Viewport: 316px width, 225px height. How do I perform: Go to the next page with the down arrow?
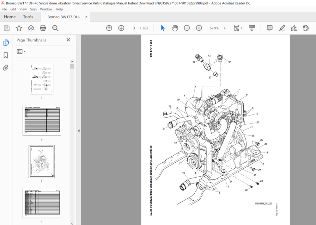coord(121,28)
